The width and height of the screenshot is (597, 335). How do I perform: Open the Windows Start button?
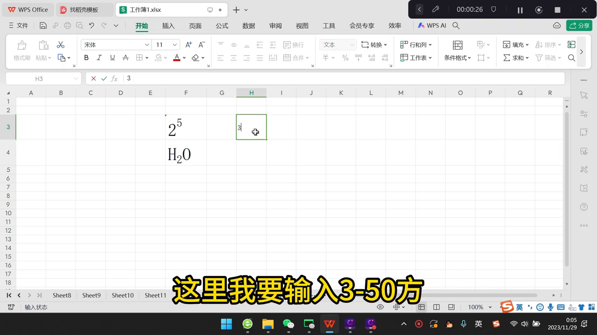[x=227, y=324]
